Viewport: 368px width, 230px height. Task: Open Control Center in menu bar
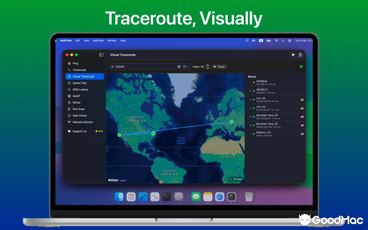(x=290, y=41)
